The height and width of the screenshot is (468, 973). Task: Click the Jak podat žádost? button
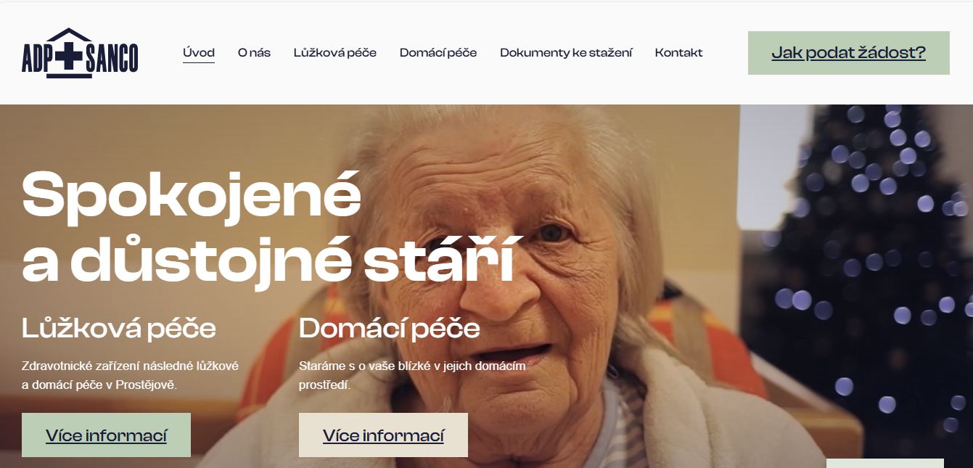[x=848, y=53]
